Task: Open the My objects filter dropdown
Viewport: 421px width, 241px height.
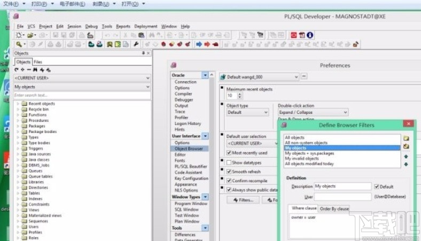Action: 147,87
